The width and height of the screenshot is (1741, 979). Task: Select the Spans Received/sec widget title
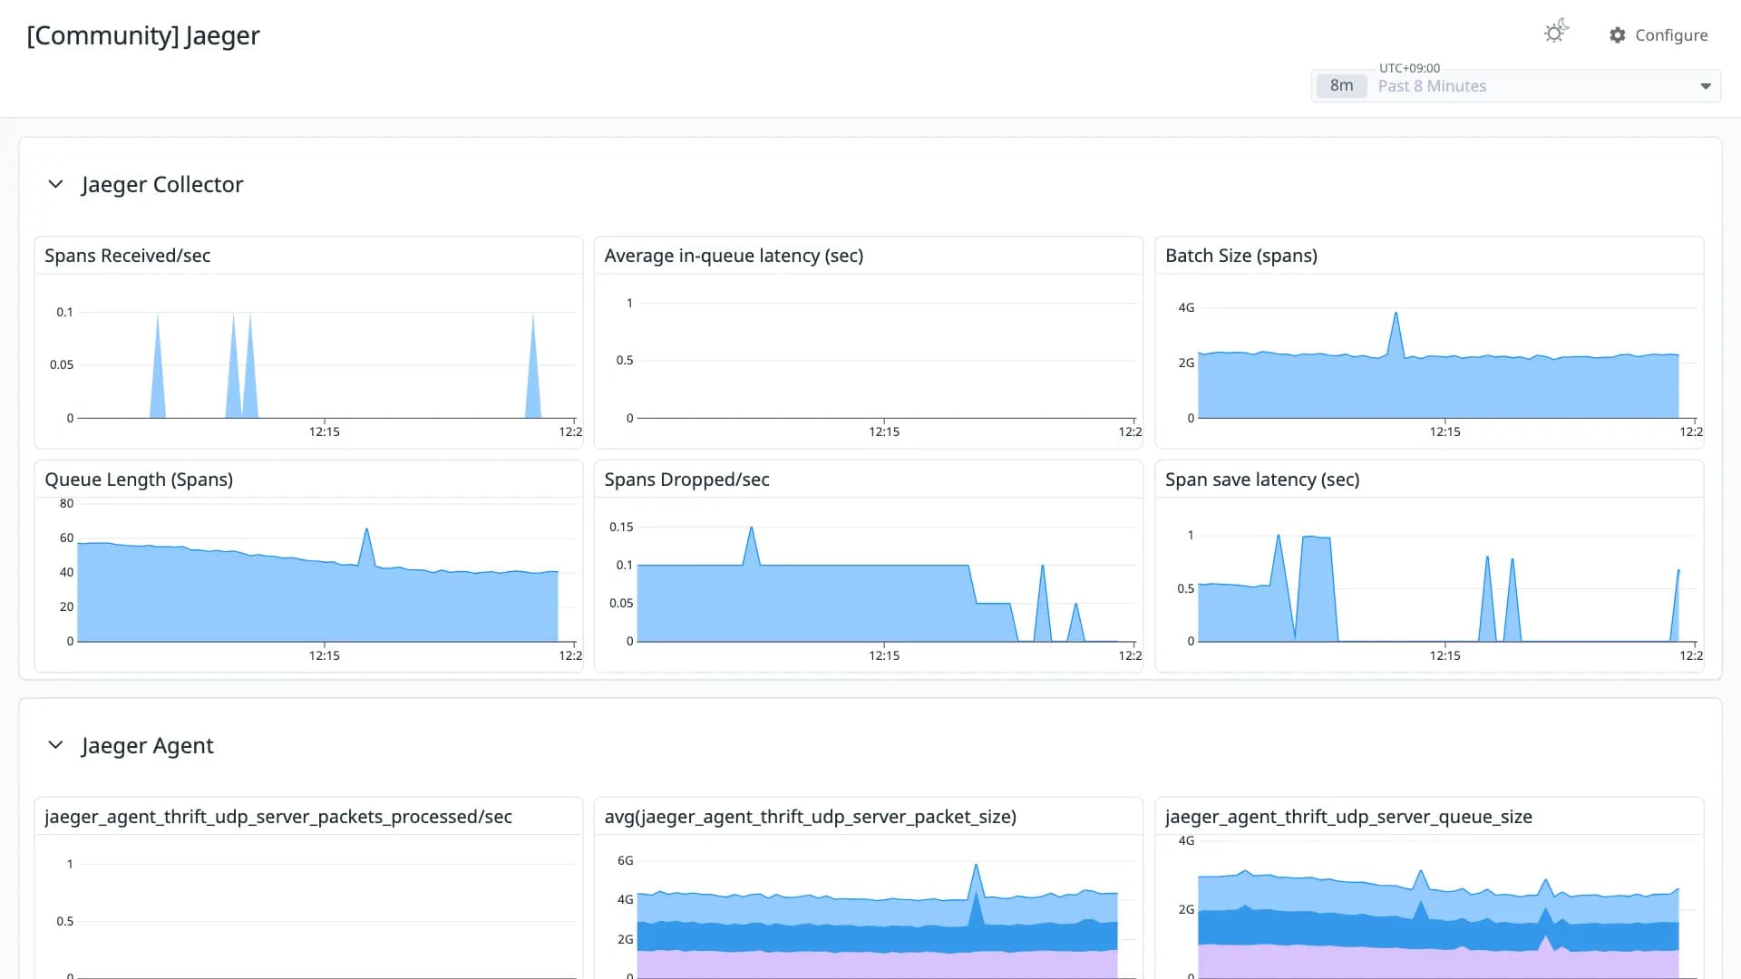[128, 256]
